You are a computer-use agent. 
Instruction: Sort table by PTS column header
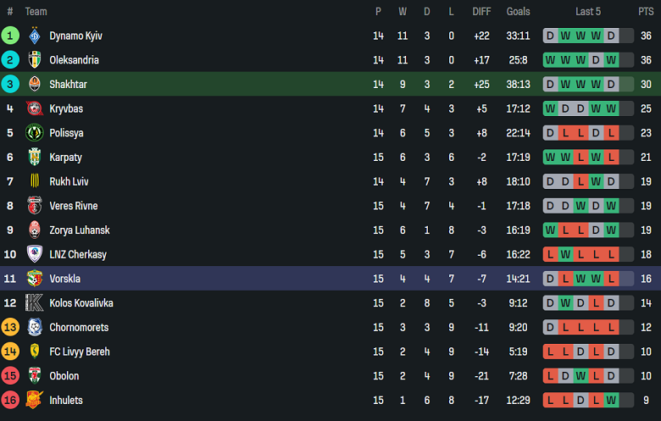coord(646,12)
